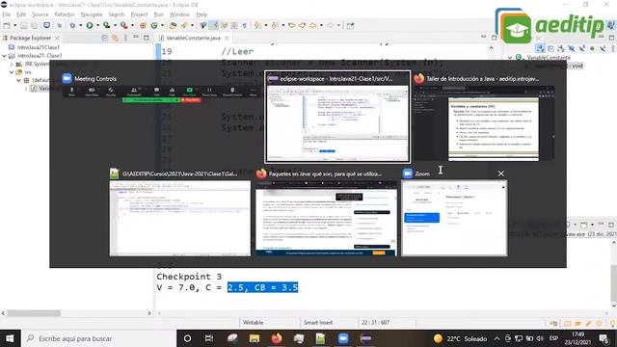Open the Window menu
This screenshot has width=617, height=347.
pyautogui.click(x=179, y=14)
